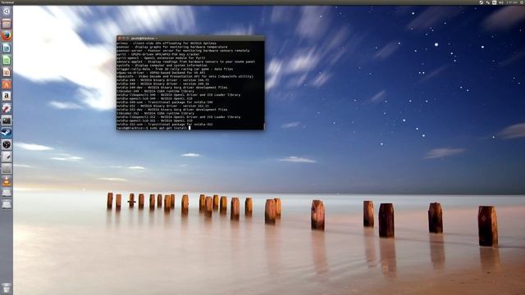Click the psensor-server line in terminal
The image size is (525, 295).
coord(183,51)
